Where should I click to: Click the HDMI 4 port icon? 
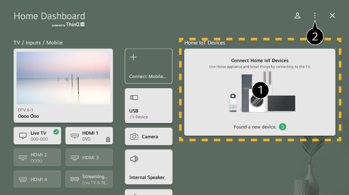[x=23, y=180]
